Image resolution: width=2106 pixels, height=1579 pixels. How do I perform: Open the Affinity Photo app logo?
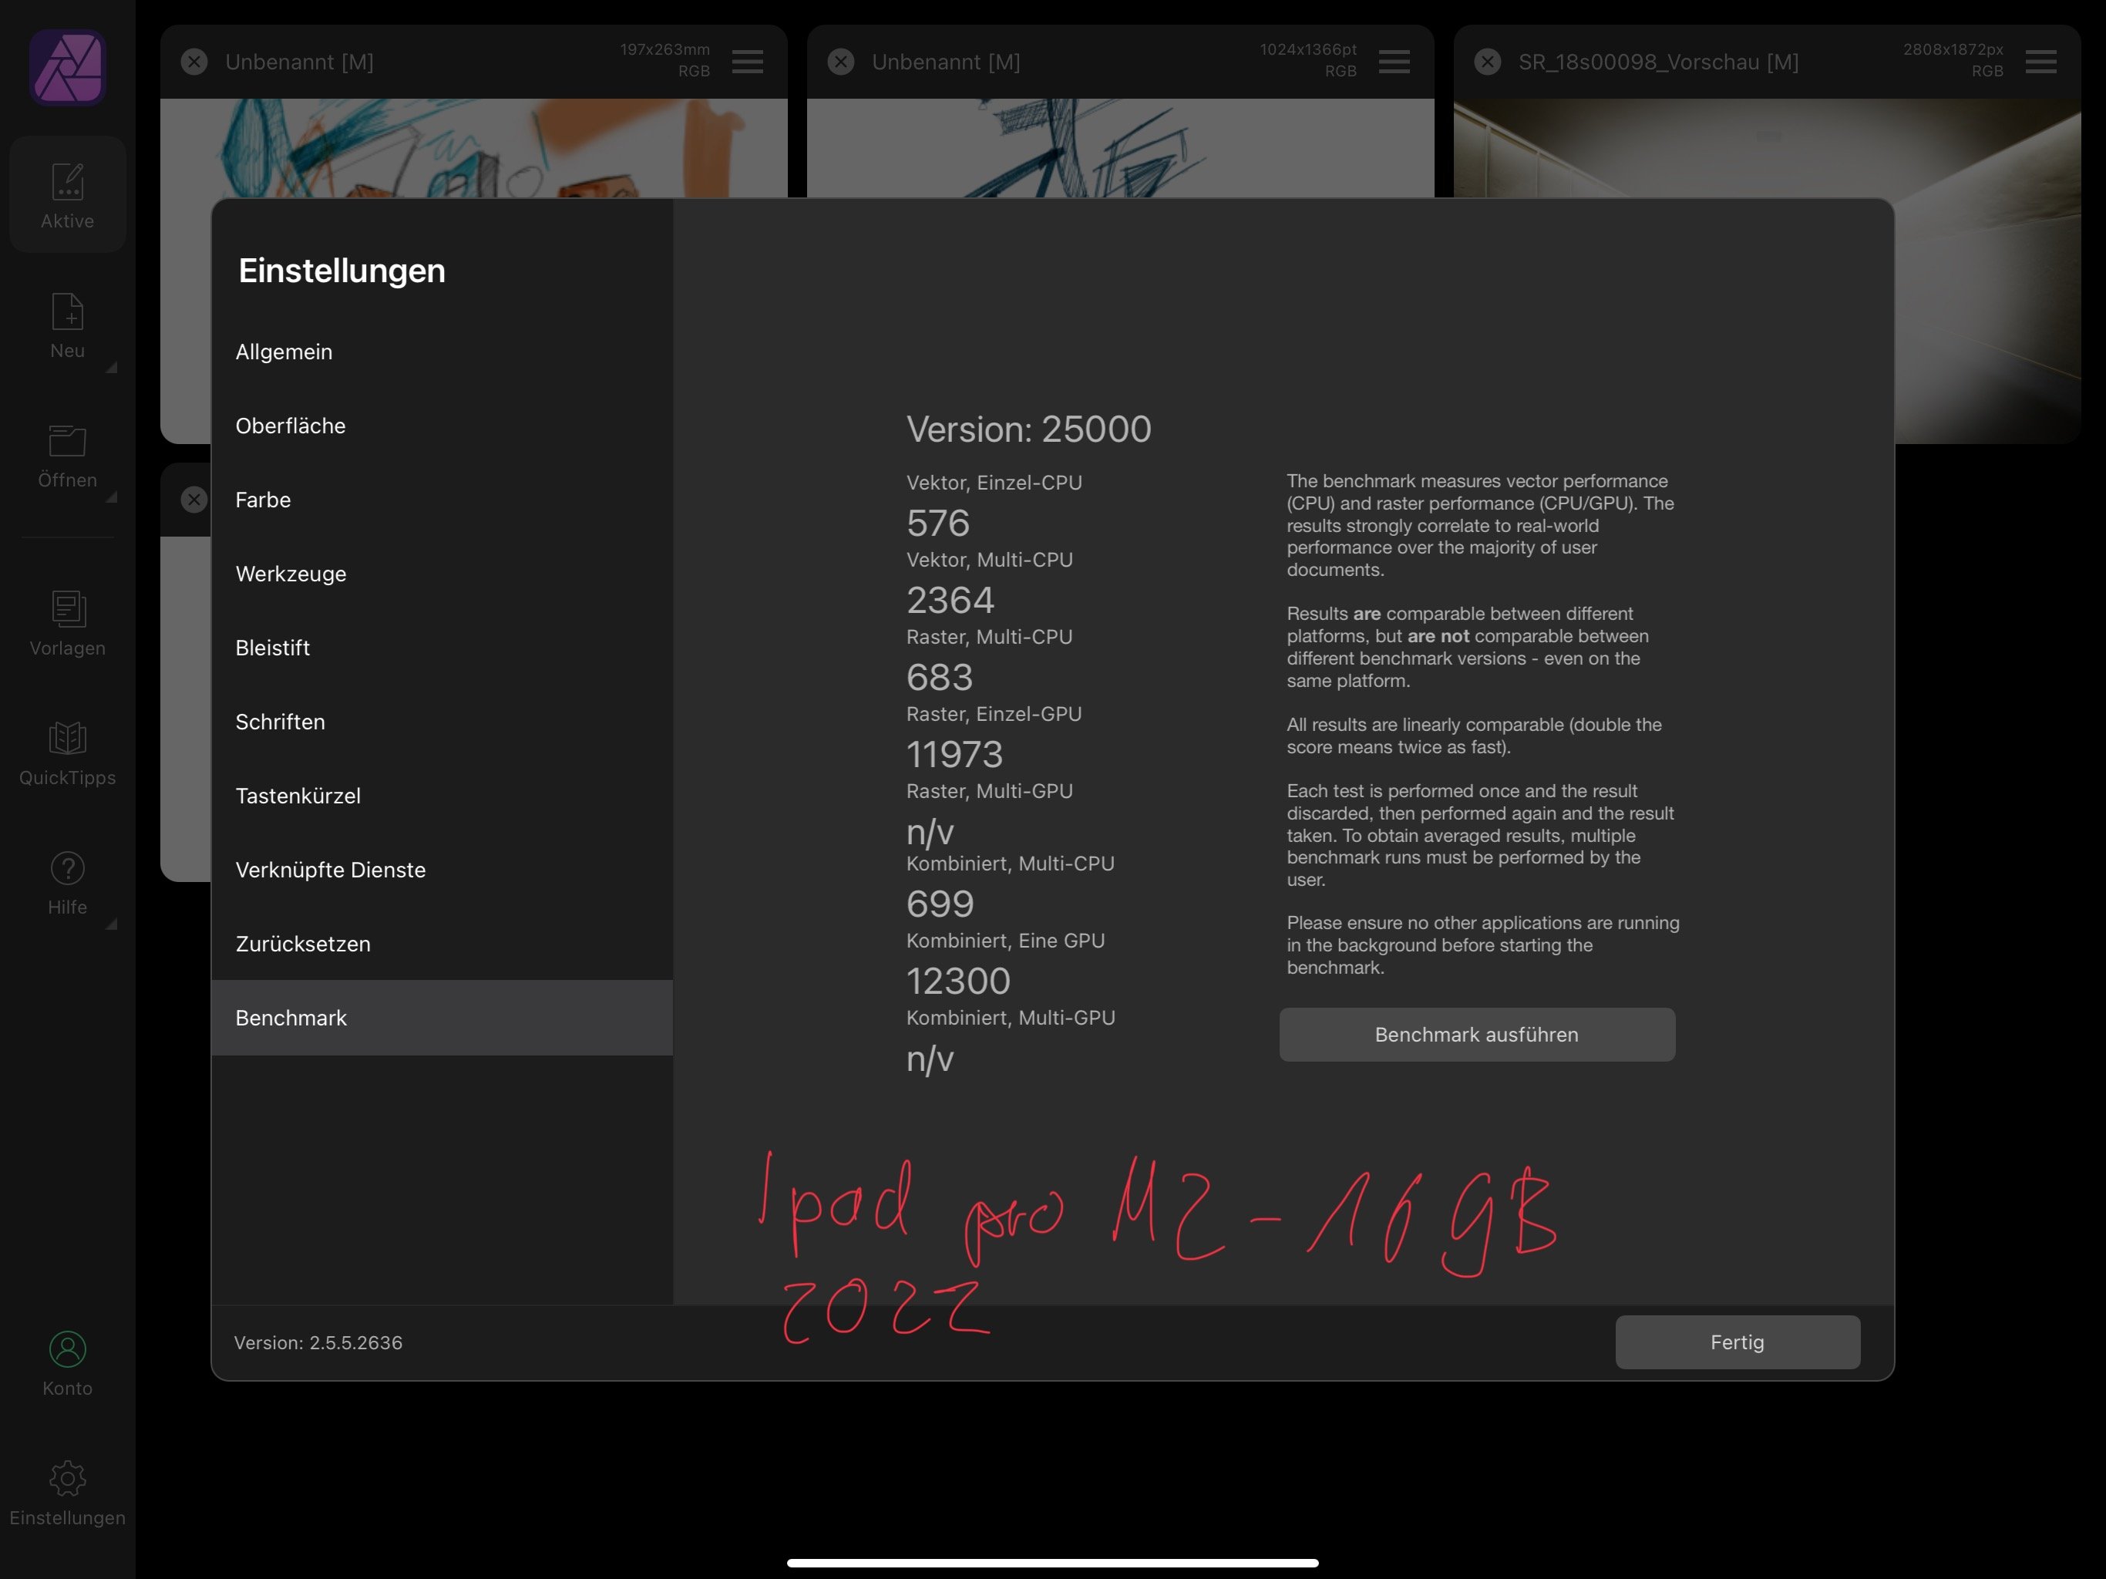[x=66, y=66]
